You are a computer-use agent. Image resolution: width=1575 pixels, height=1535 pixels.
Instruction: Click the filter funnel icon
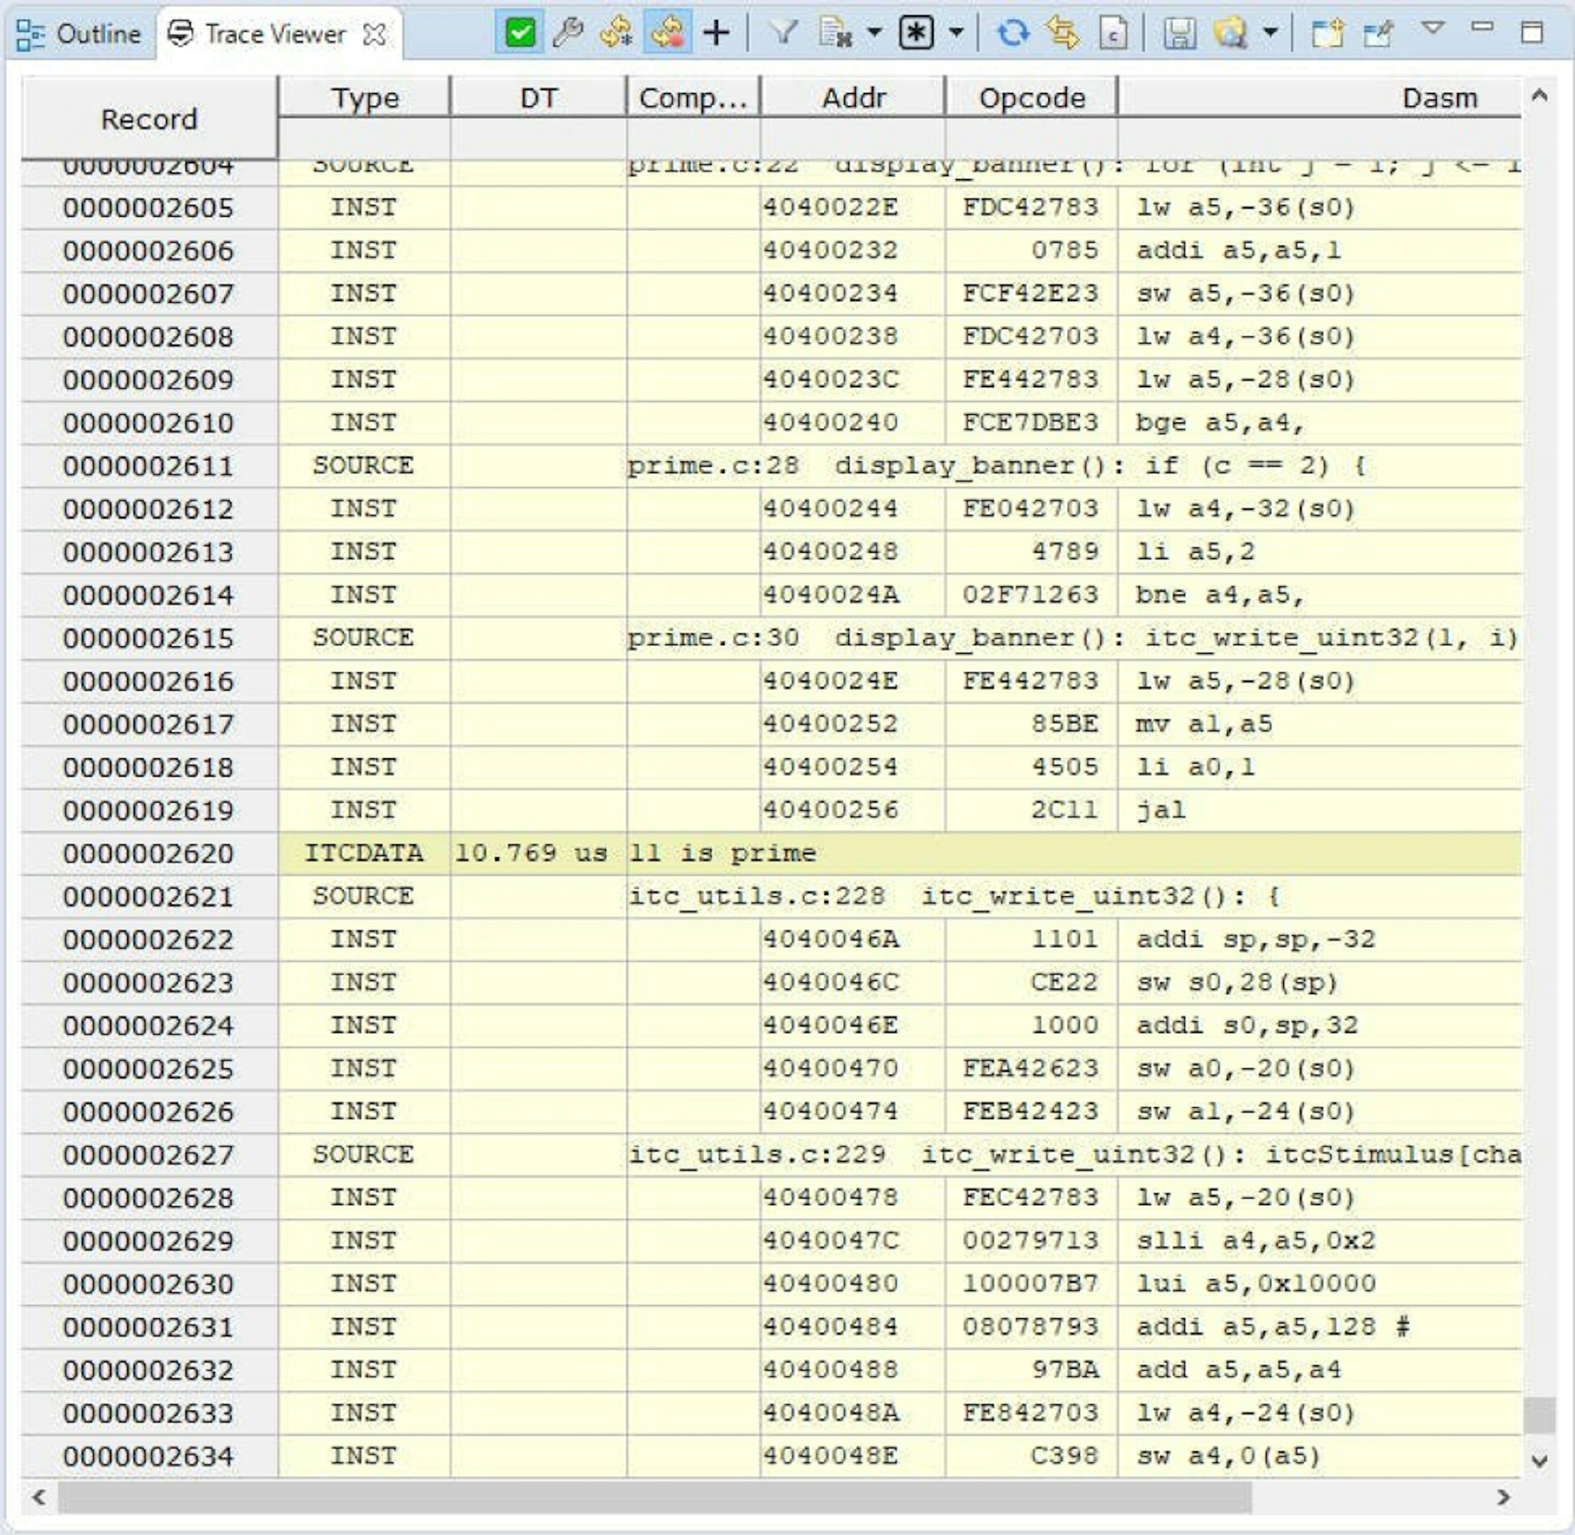[x=783, y=33]
